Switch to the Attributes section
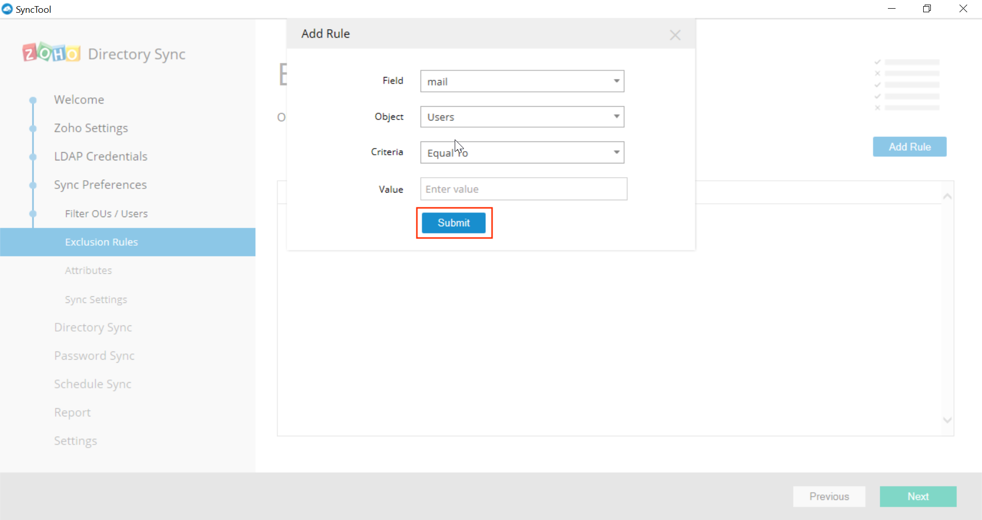 coord(88,270)
